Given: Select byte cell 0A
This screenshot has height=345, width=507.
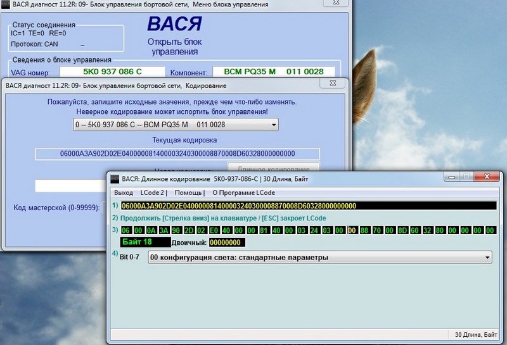Looking at the screenshot, I should pos(151,230).
